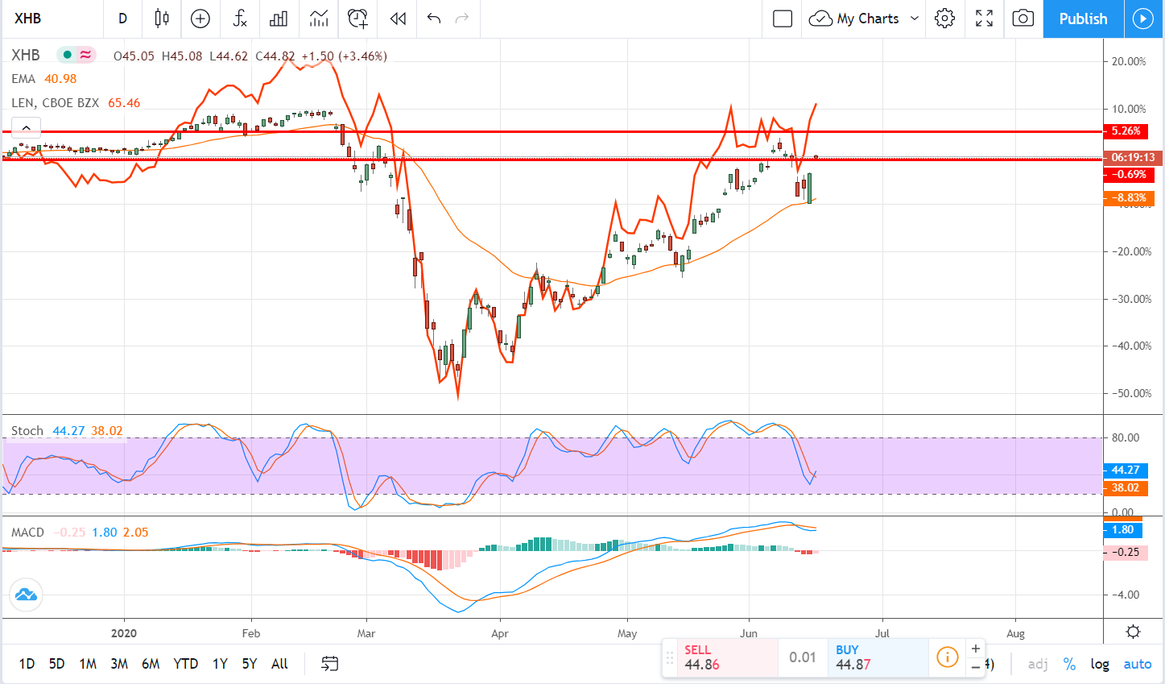
Task: Open the financials bar chart icon
Action: [279, 19]
